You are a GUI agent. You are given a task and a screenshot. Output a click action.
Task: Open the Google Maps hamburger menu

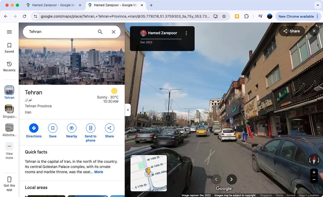coord(9,32)
